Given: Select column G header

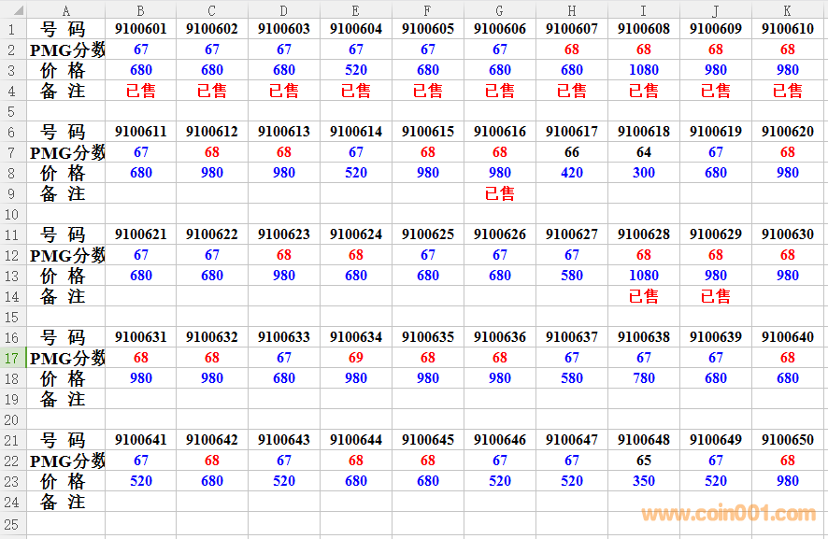Looking at the screenshot, I should click(500, 9).
